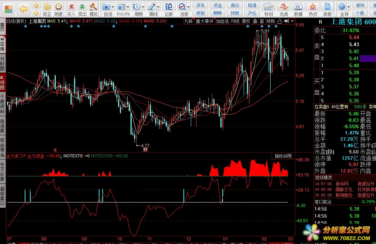Viewport: 376px width, 244px height.
Task: Click the yellow down arrow icon
Action: 36,12
